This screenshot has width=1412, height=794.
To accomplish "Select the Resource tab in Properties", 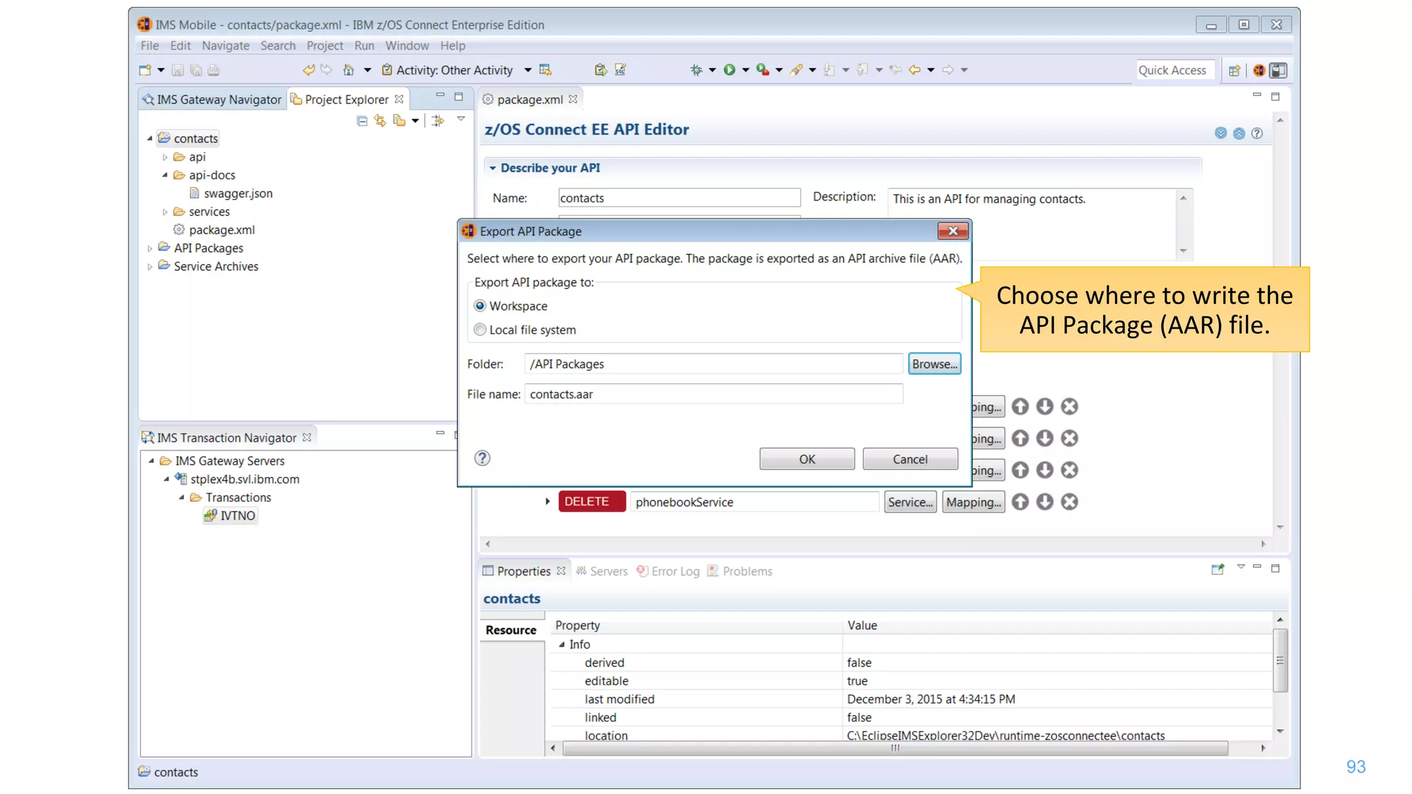I will pyautogui.click(x=511, y=630).
